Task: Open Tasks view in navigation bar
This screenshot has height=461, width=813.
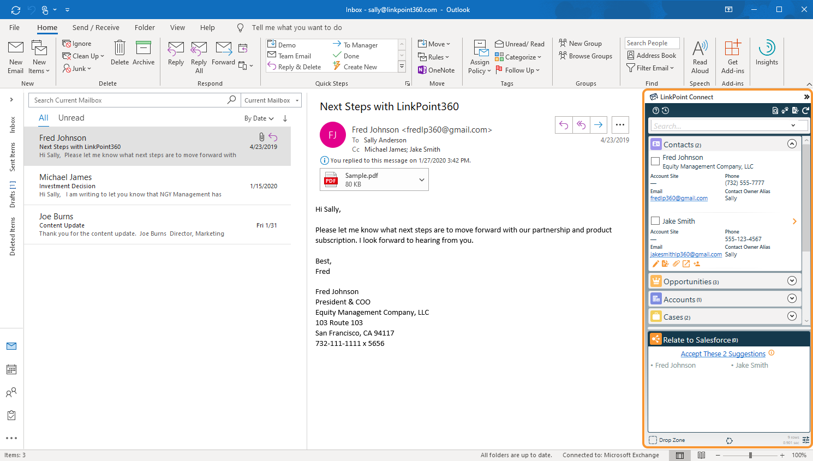Action: point(11,415)
